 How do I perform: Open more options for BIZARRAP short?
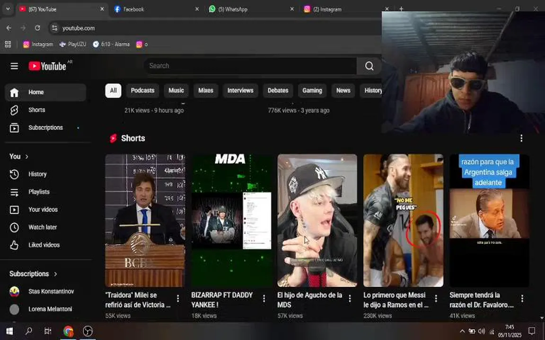264,298
